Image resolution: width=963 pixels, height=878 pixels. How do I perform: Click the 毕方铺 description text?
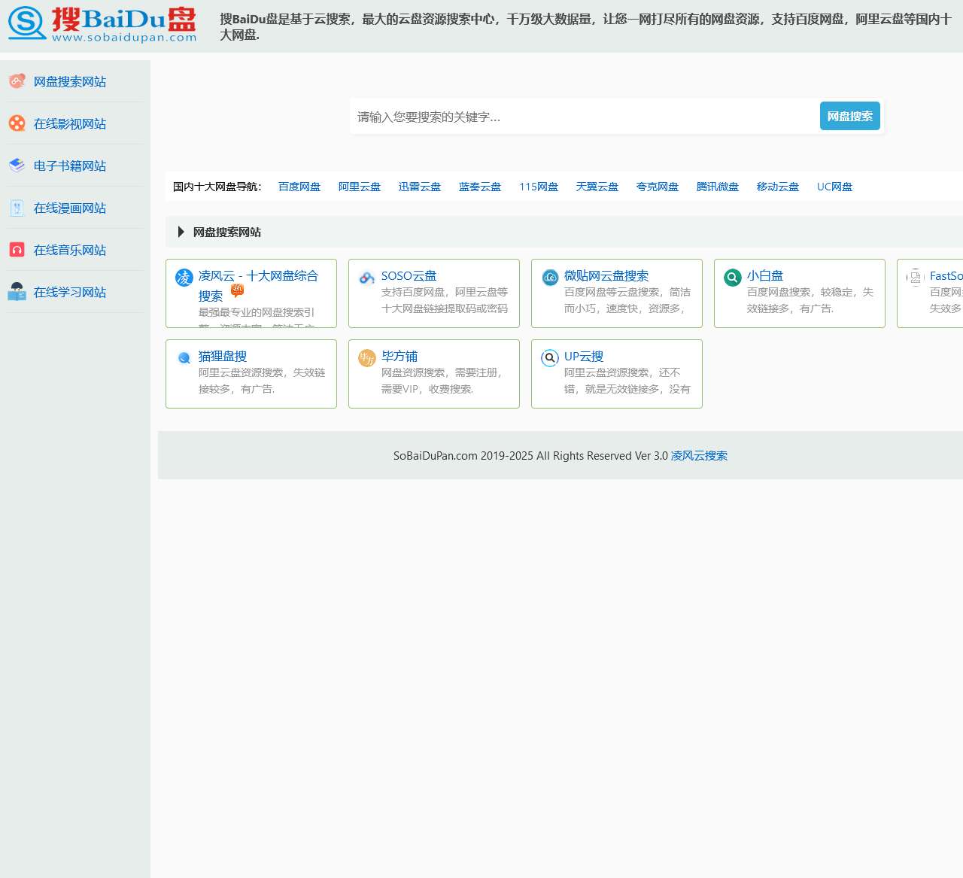[442, 381]
